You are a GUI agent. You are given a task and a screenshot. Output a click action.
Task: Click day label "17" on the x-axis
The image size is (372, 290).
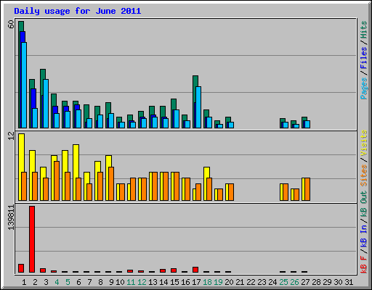tap(196, 282)
